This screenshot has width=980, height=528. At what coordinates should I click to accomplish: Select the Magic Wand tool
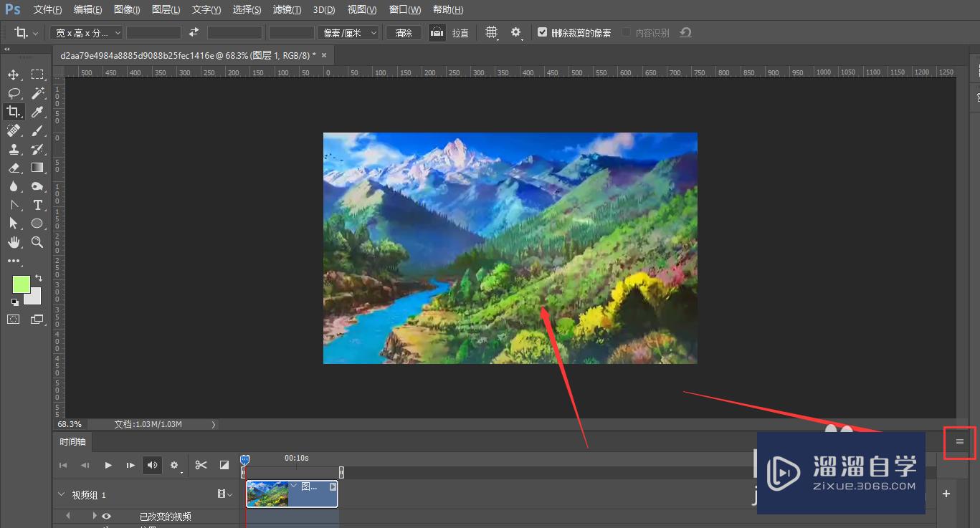pyautogui.click(x=37, y=93)
